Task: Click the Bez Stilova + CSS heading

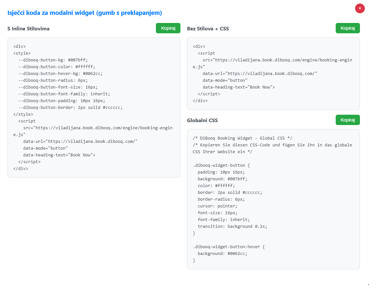Action: click(208, 29)
